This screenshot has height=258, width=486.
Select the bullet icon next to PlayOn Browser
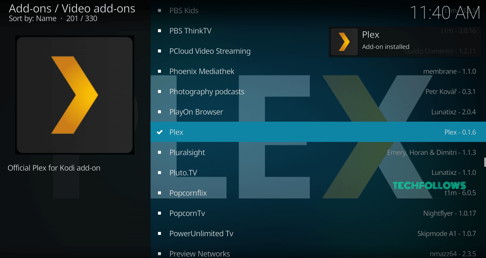(159, 112)
